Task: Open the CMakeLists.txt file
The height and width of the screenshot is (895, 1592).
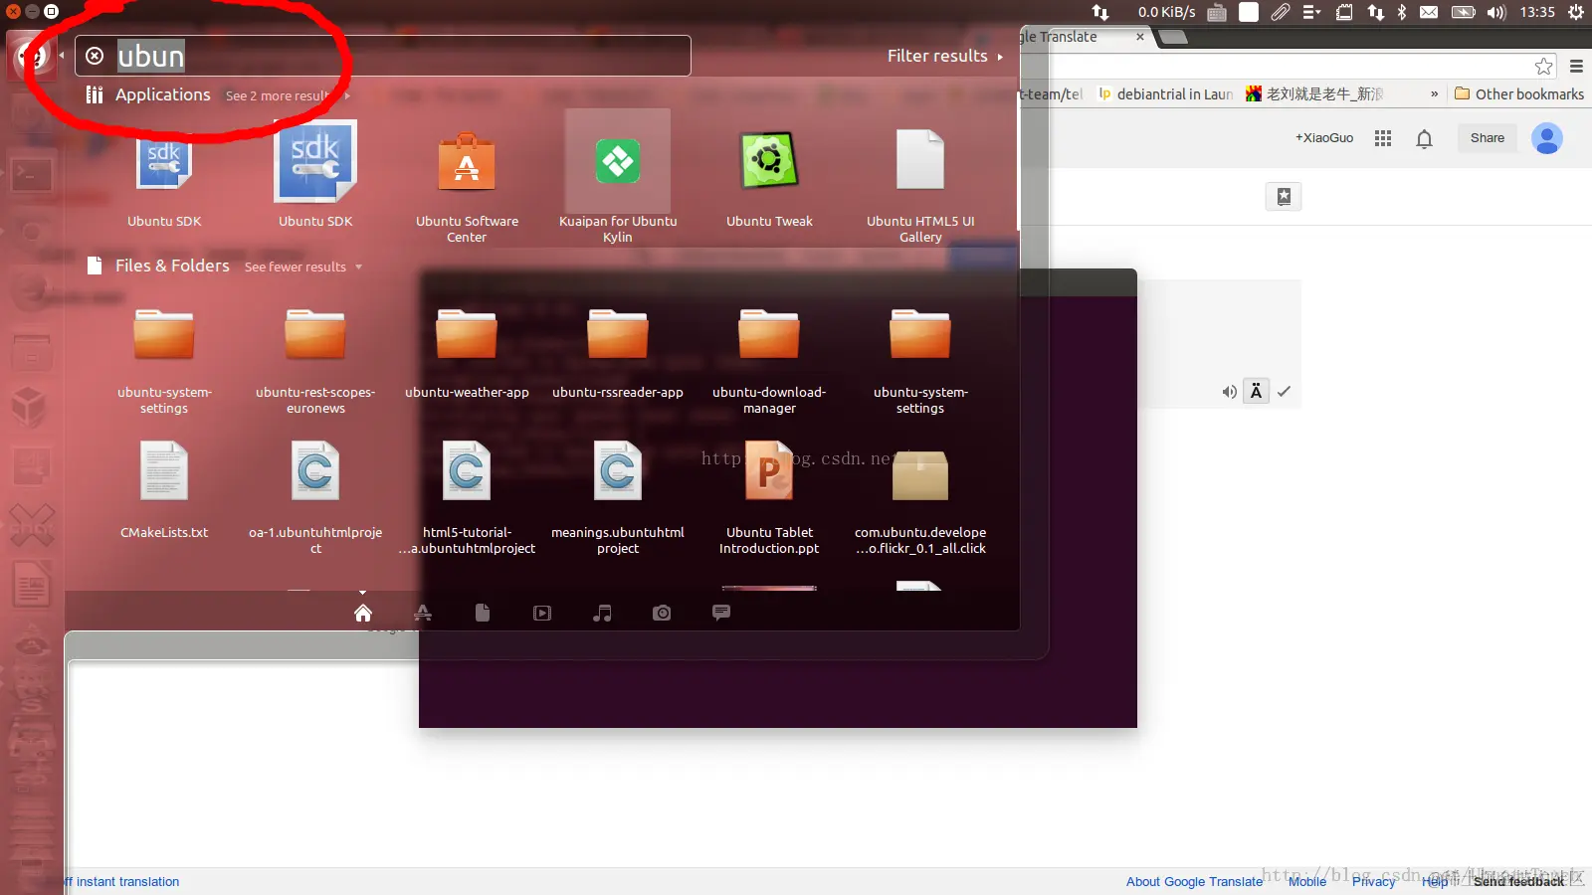Action: pos(164,488)
